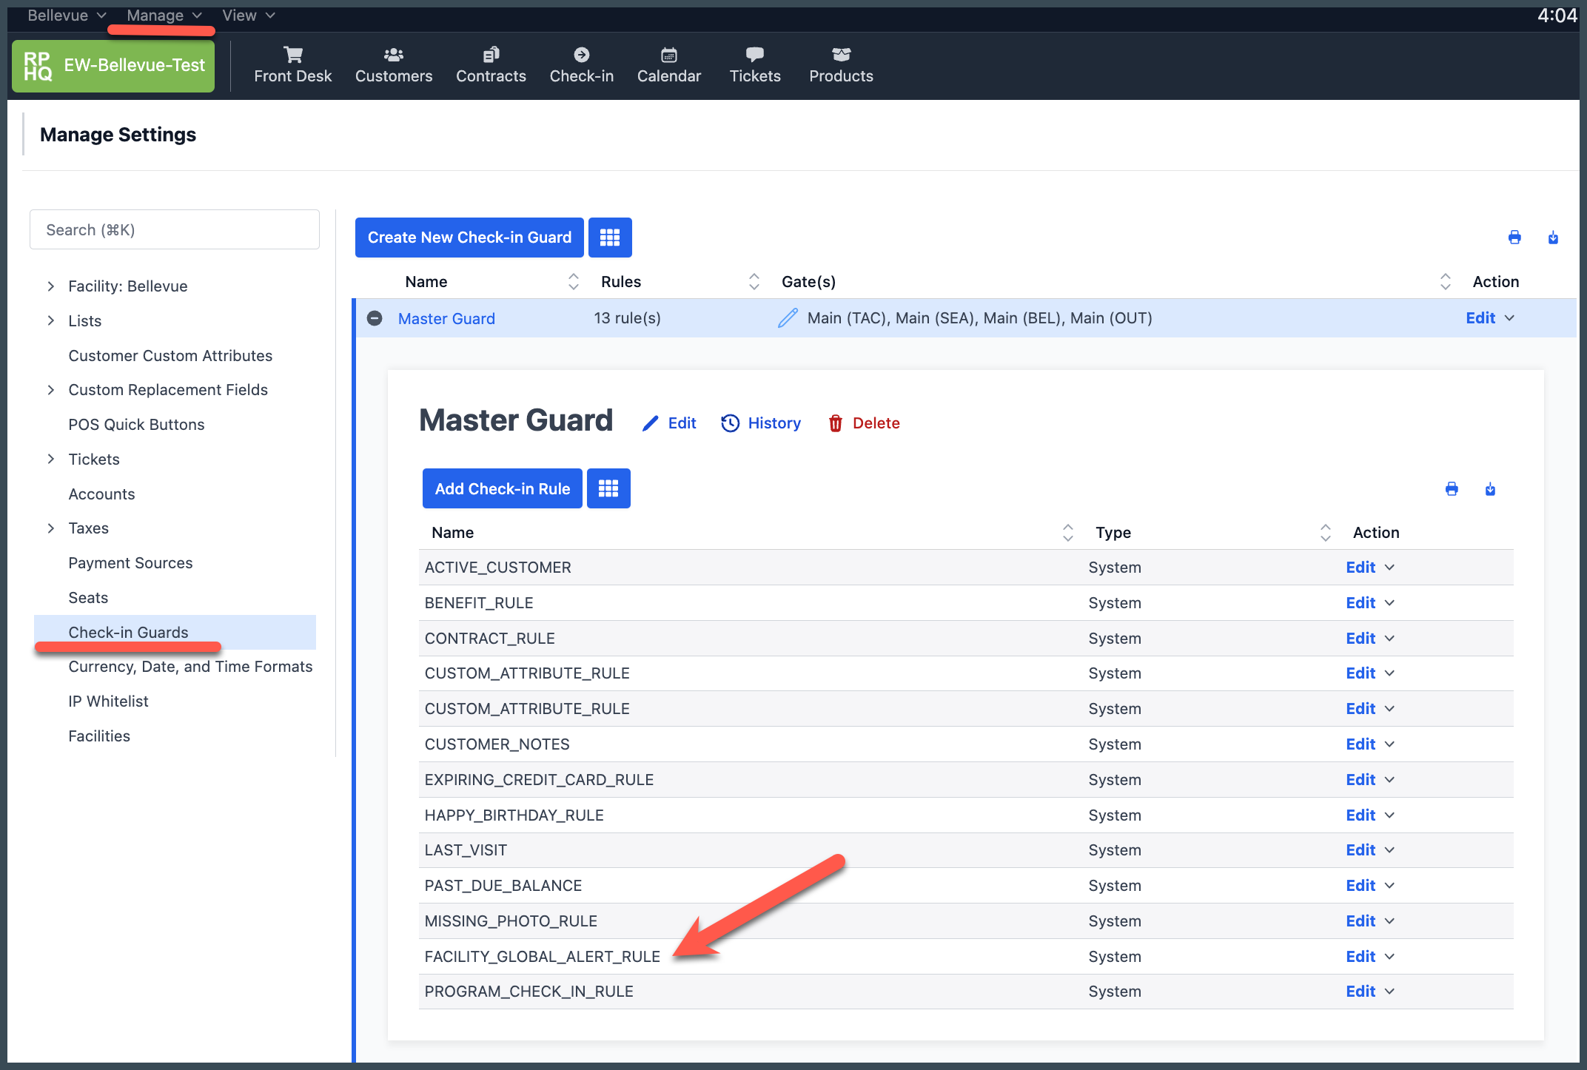The width and height of the screenshot is (1587, 1070).
Task: Open column grid options beside Create New Check-in Guard
Action: [x=610, y=238]
